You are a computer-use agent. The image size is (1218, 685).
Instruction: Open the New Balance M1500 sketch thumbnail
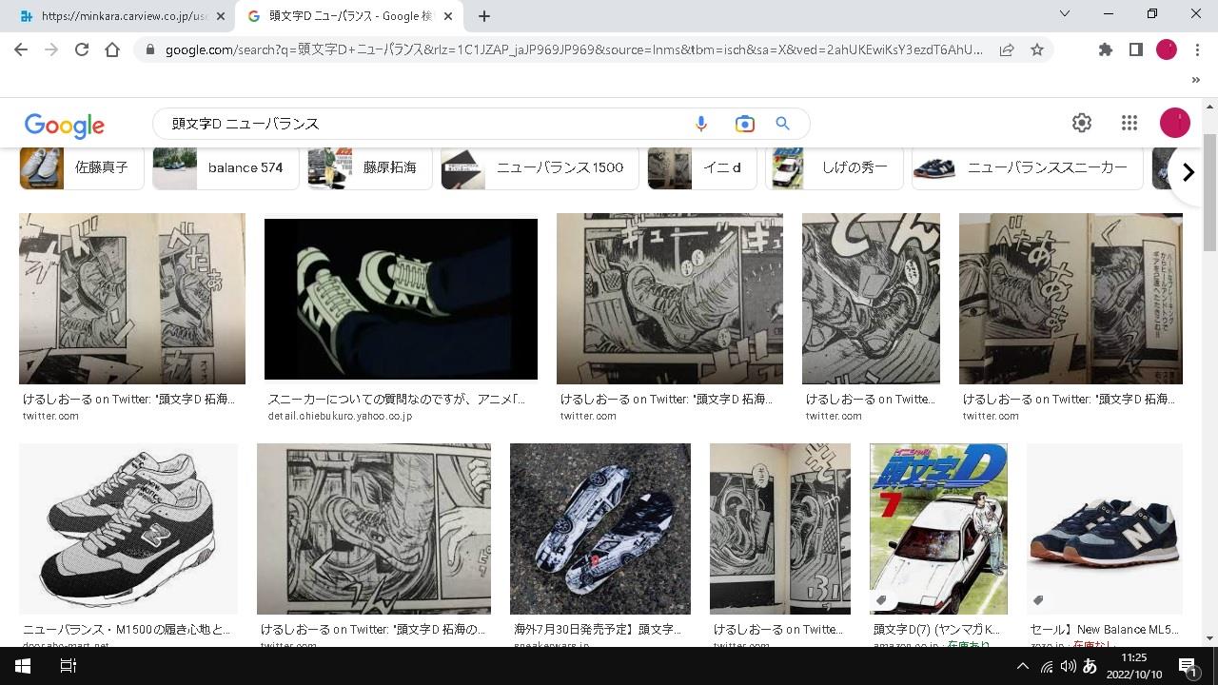coord(128,529)
